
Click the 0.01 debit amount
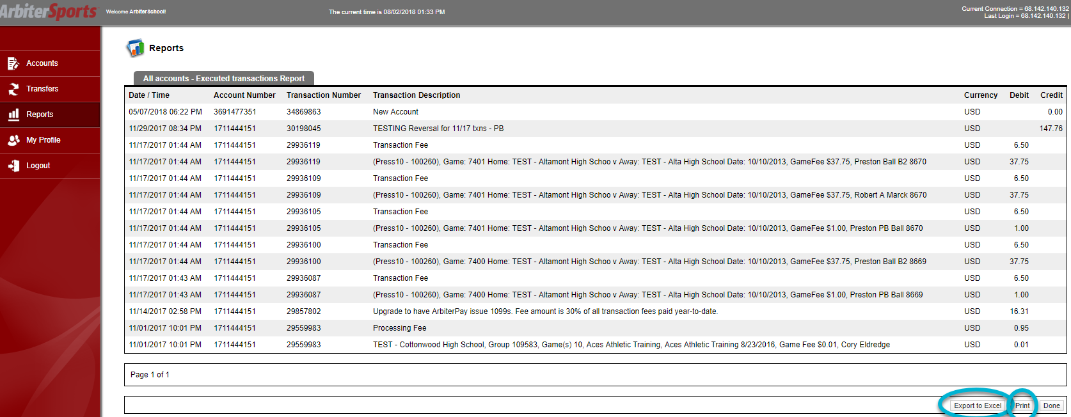(1021, 345)
